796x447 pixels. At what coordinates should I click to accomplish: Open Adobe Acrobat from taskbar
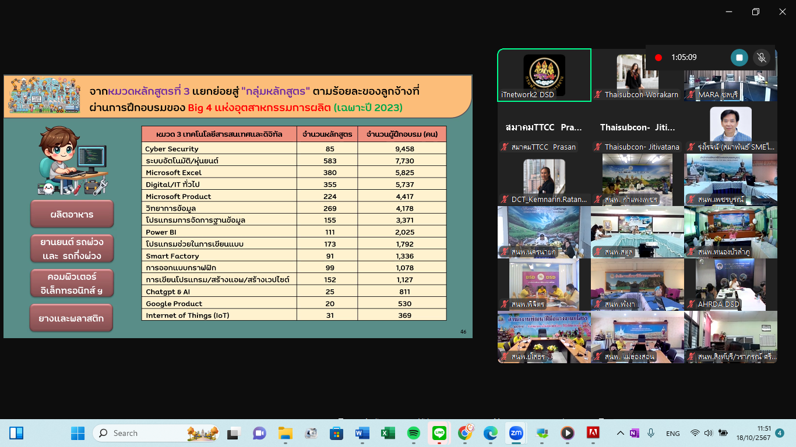tap(593, 433)
